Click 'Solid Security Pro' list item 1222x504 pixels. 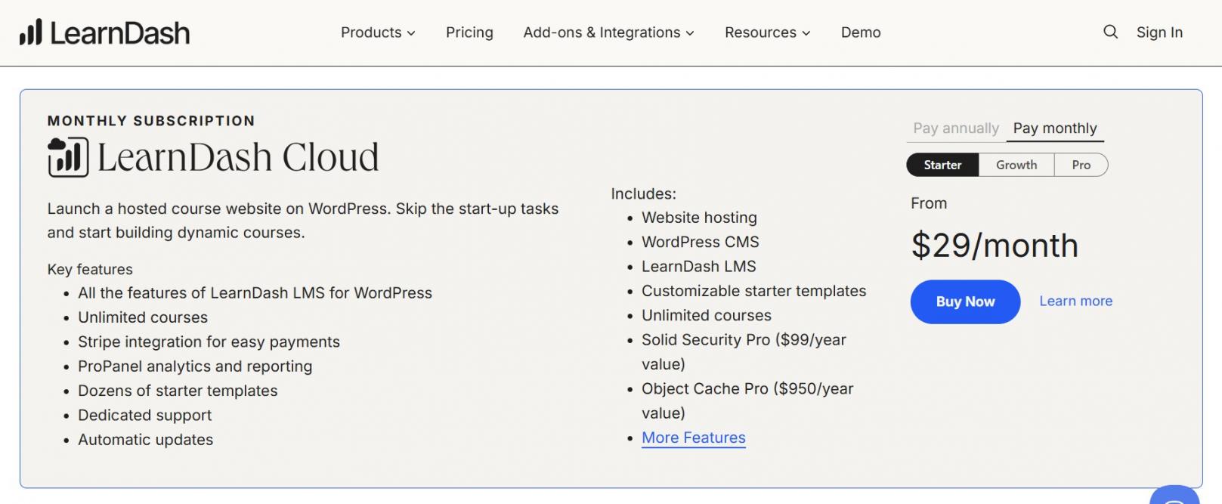tap(744, 351)
